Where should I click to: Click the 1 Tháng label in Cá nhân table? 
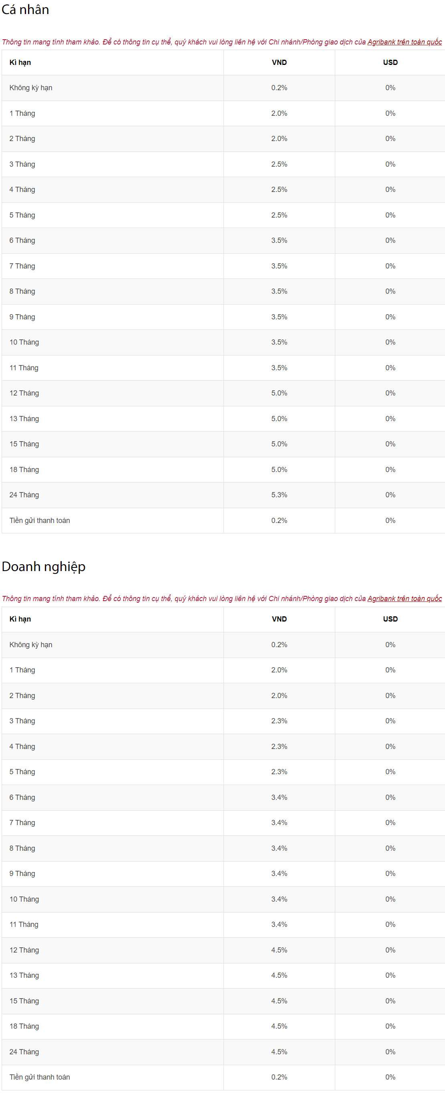tap(22, 113)
